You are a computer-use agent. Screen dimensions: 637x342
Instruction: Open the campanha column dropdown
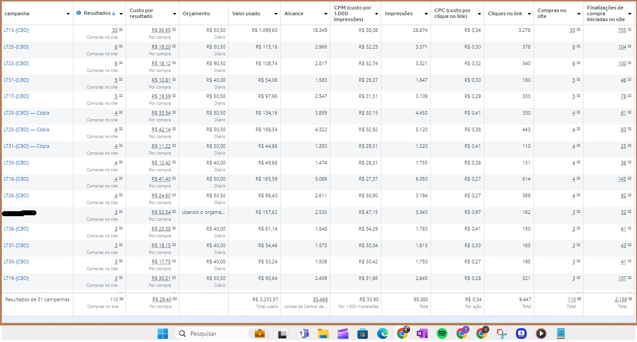pos(68,14)
